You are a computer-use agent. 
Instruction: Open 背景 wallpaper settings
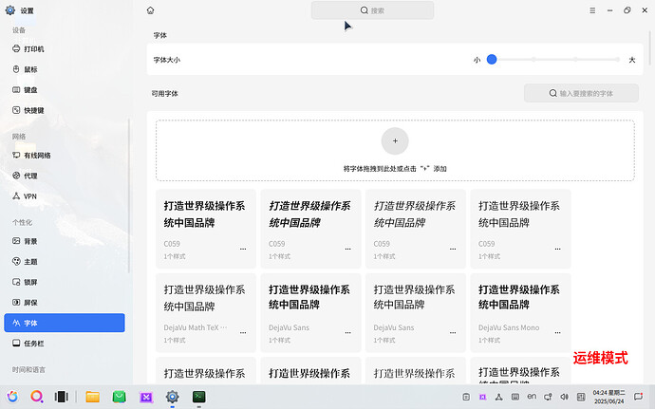(65, 241)
